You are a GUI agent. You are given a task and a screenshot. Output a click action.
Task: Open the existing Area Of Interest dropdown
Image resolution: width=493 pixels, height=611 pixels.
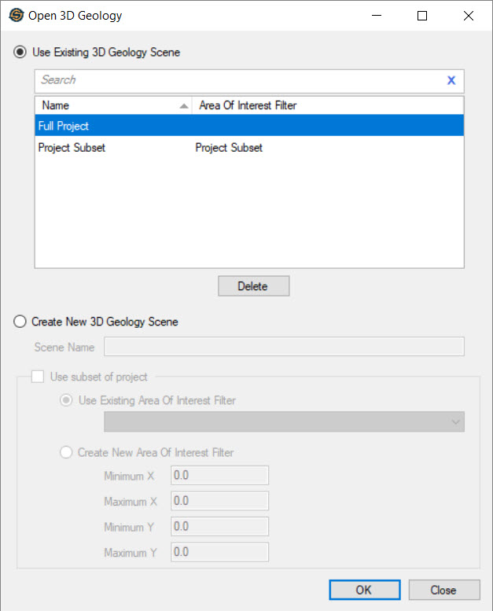click(284, 422)
